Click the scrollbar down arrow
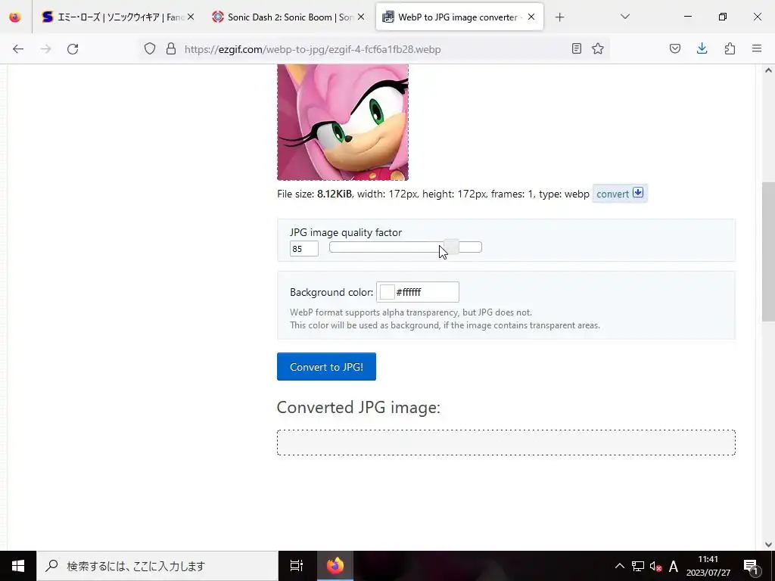The height and width of the screenshot is (581, 775). coord(768,545)
